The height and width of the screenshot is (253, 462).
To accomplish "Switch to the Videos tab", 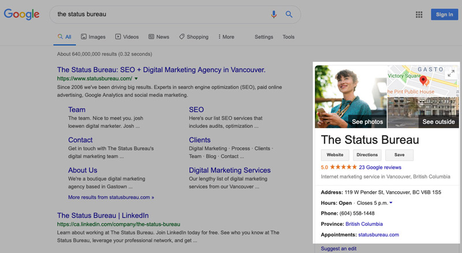I will [x=127, y=37].
